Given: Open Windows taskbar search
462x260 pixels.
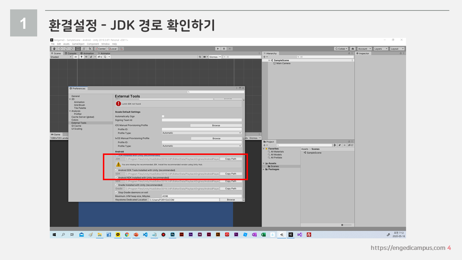Looking at the screenshot, I should pos(63,234).
